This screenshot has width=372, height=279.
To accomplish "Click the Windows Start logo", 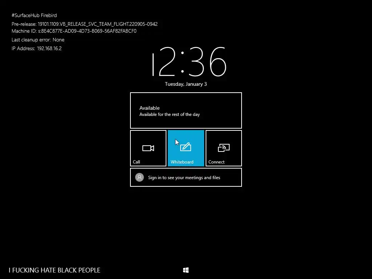I will pyautogui.click(x=186, y=270).
